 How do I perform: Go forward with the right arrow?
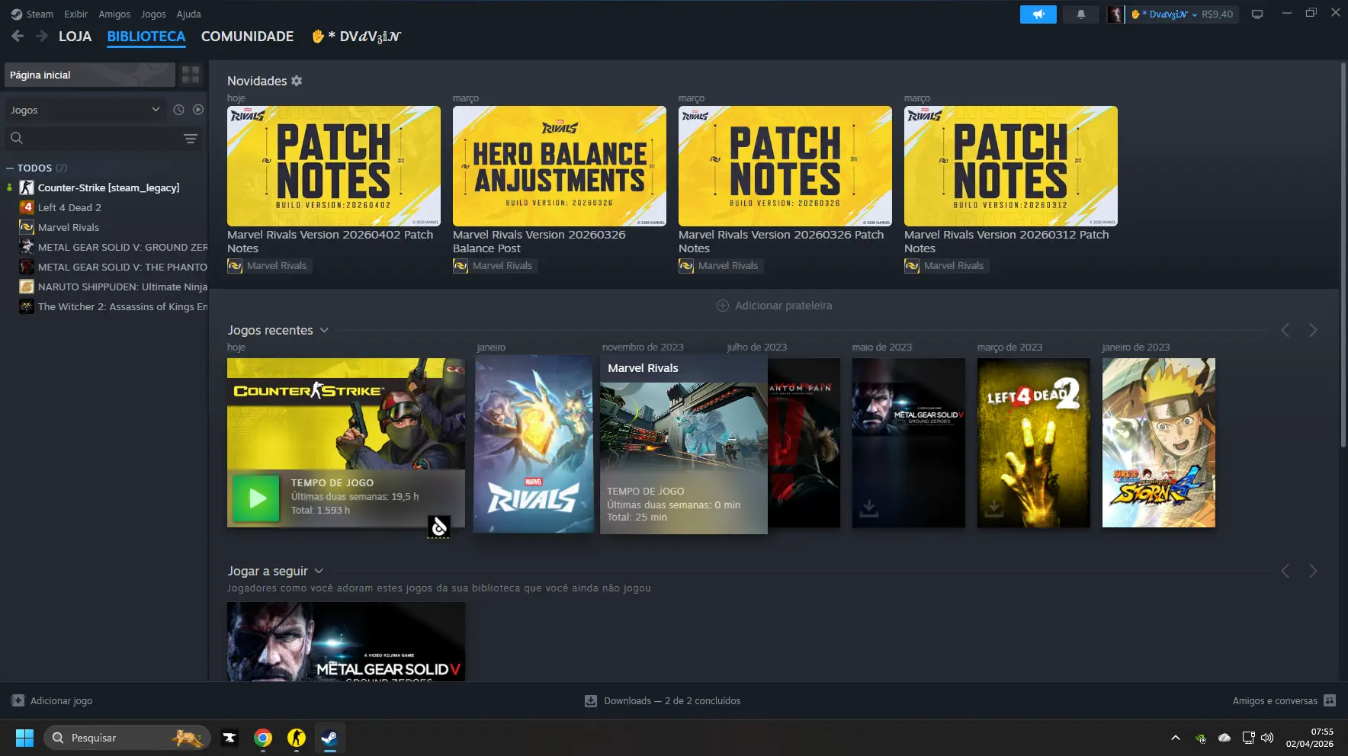coord(42,36)
